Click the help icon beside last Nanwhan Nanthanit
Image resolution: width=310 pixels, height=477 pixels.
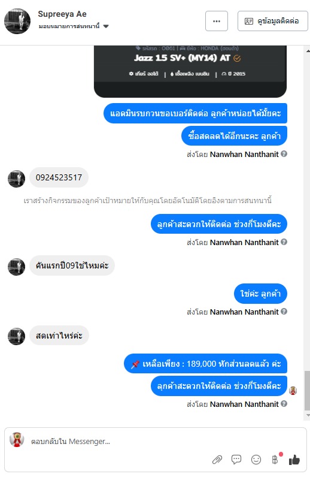(x=284, y=404)
